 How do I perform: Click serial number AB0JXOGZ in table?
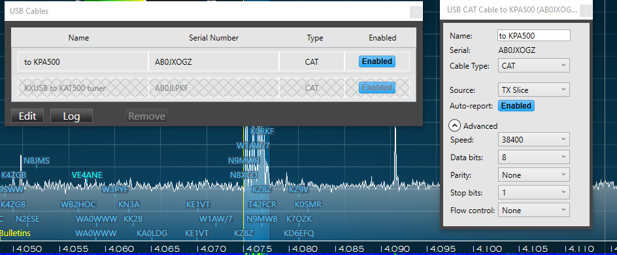pyautogui.click(x=174, y=61)
